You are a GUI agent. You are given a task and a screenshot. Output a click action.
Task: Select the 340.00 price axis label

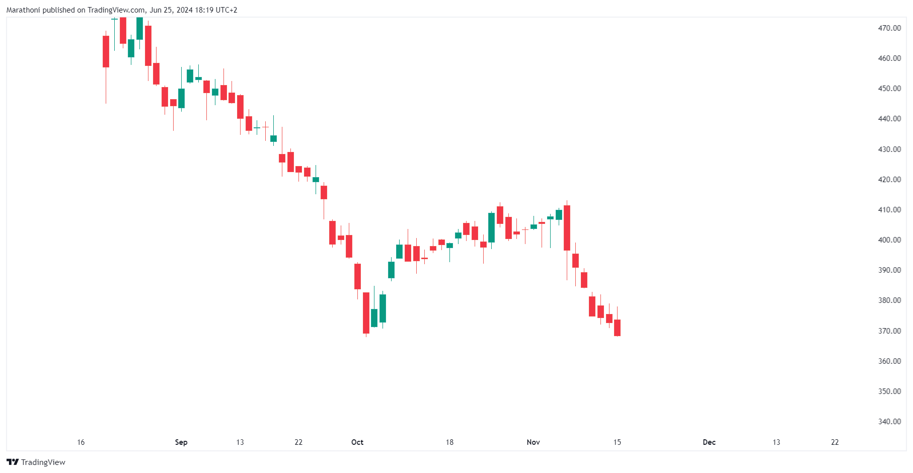889,422
